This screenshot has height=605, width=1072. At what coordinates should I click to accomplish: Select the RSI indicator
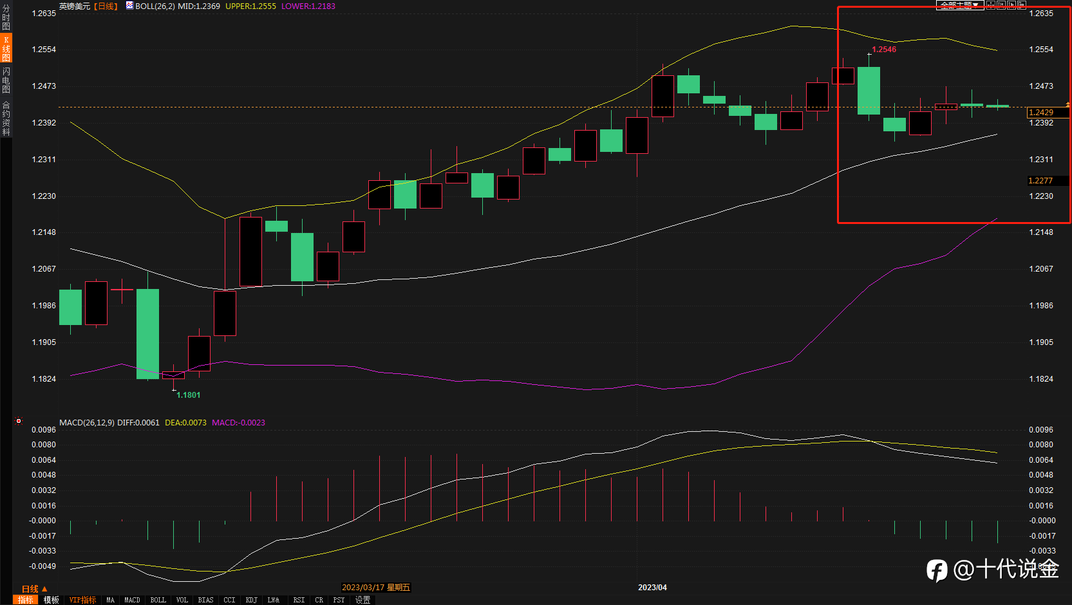pyautogui.click(x=299, y=600)
